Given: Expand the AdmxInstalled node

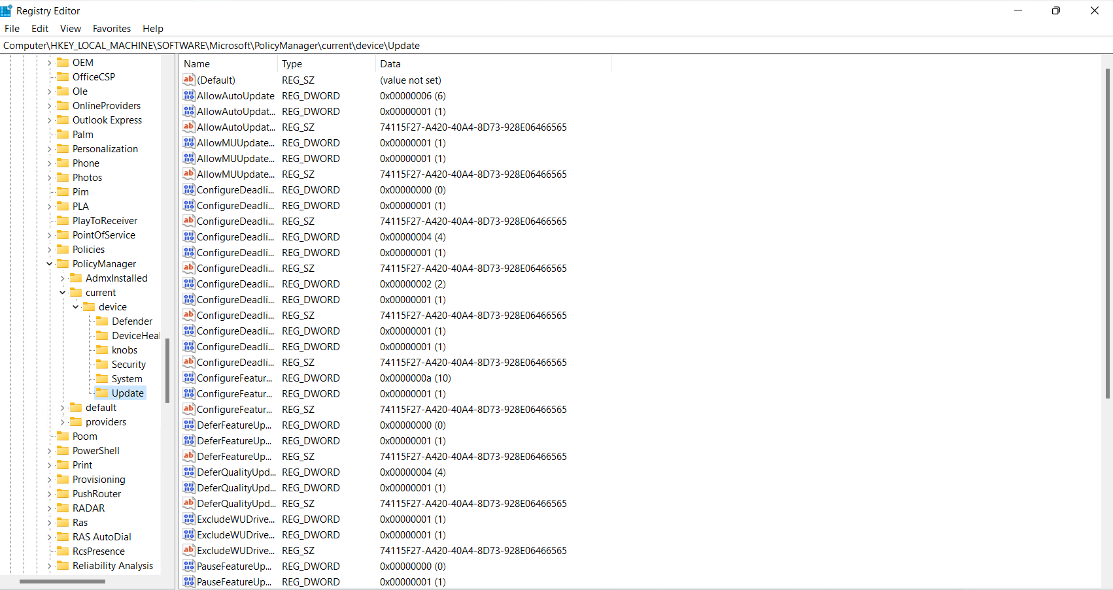Looking at the screenshot, I should 62,278.
